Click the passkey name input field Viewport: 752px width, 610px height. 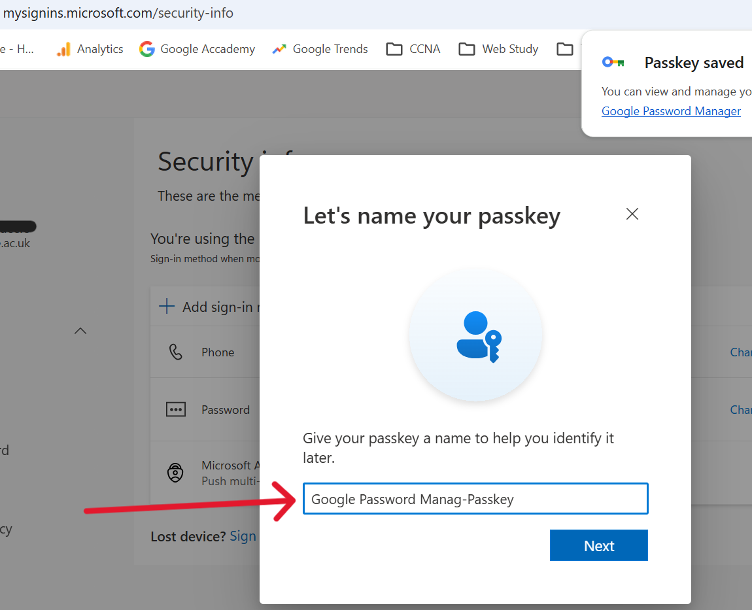coord(475,499)
